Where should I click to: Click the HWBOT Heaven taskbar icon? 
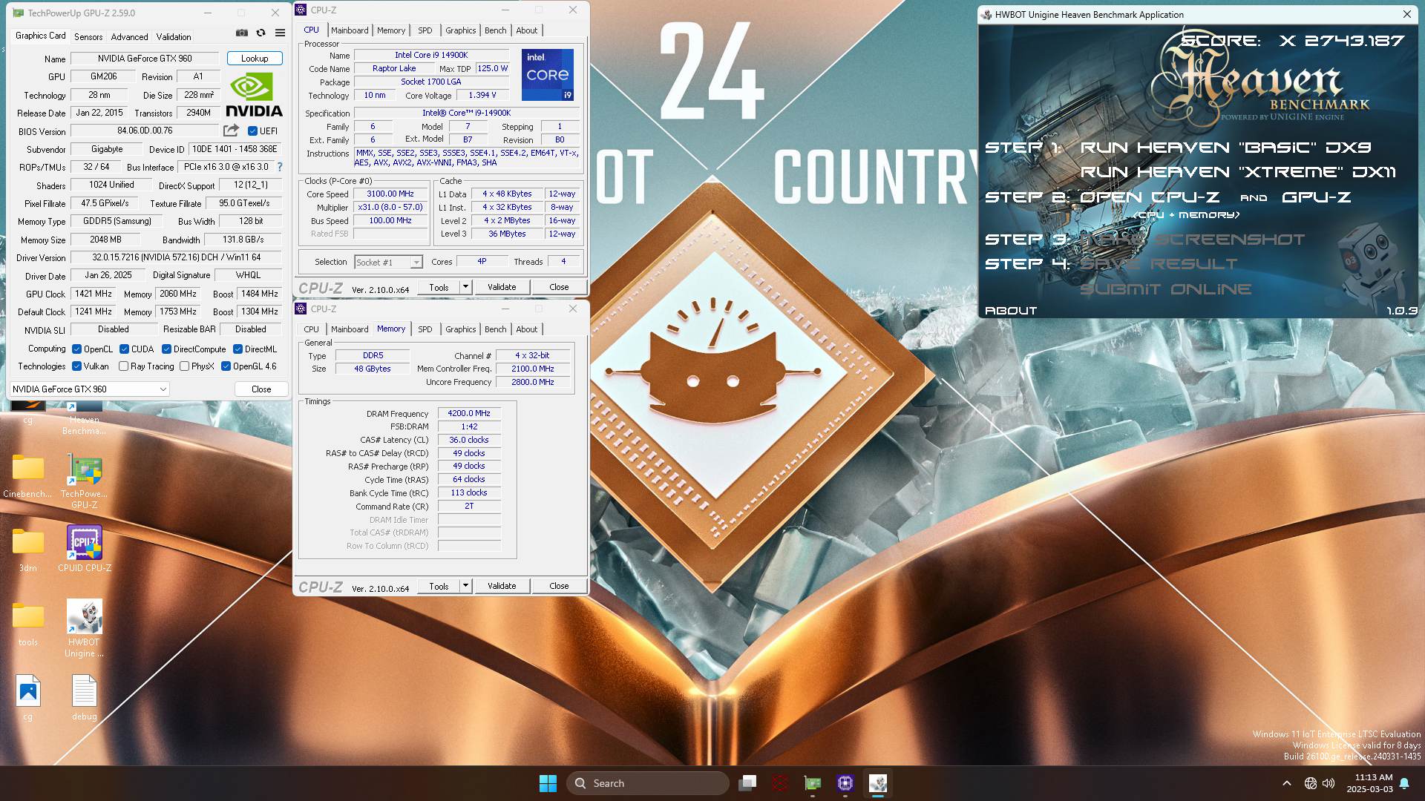[878, 783]
